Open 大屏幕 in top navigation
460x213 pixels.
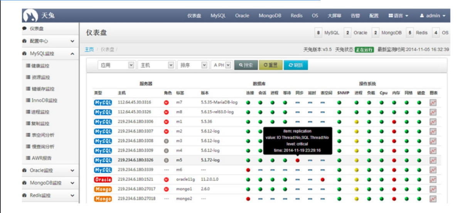(x=334, y=16)
